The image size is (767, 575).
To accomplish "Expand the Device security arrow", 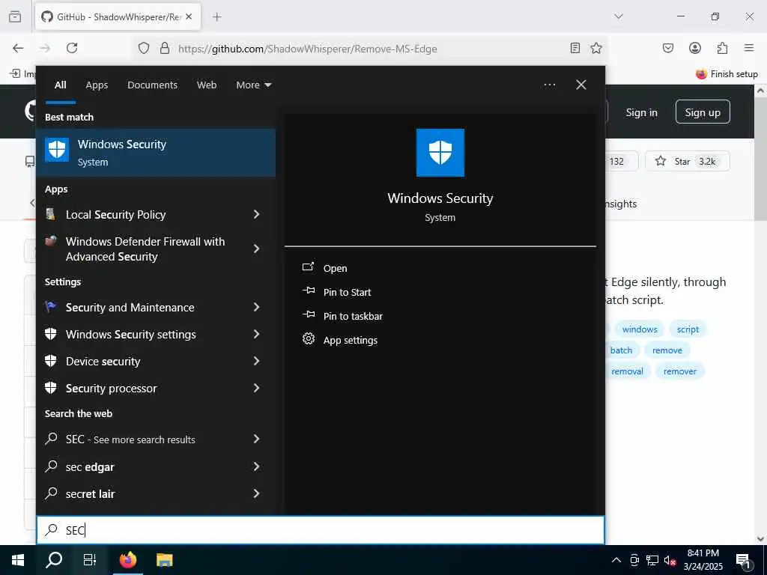I will pos(256,361).
